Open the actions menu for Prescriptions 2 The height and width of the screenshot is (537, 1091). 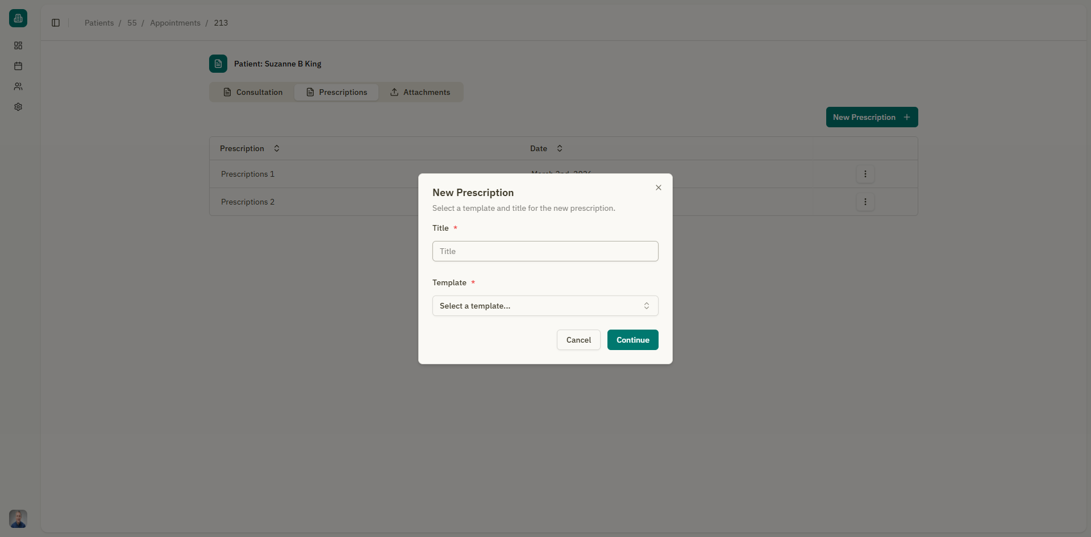click(865, 202)
